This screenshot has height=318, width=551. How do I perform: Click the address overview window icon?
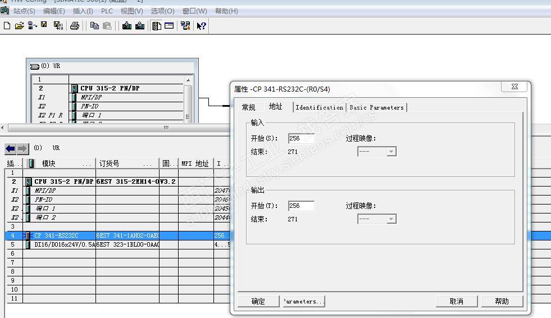[169, 26]
